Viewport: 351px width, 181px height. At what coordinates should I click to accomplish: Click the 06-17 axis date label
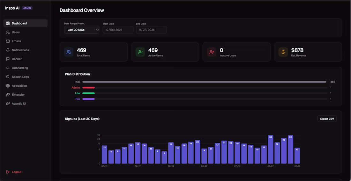(x=138, y=166)
